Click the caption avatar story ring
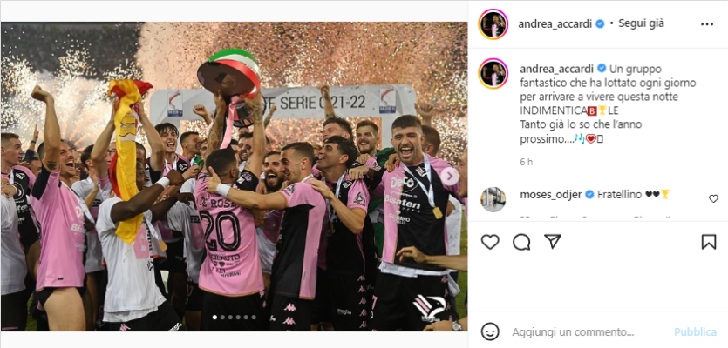Screen dimensions: 728x348 [x=493, y=74]
